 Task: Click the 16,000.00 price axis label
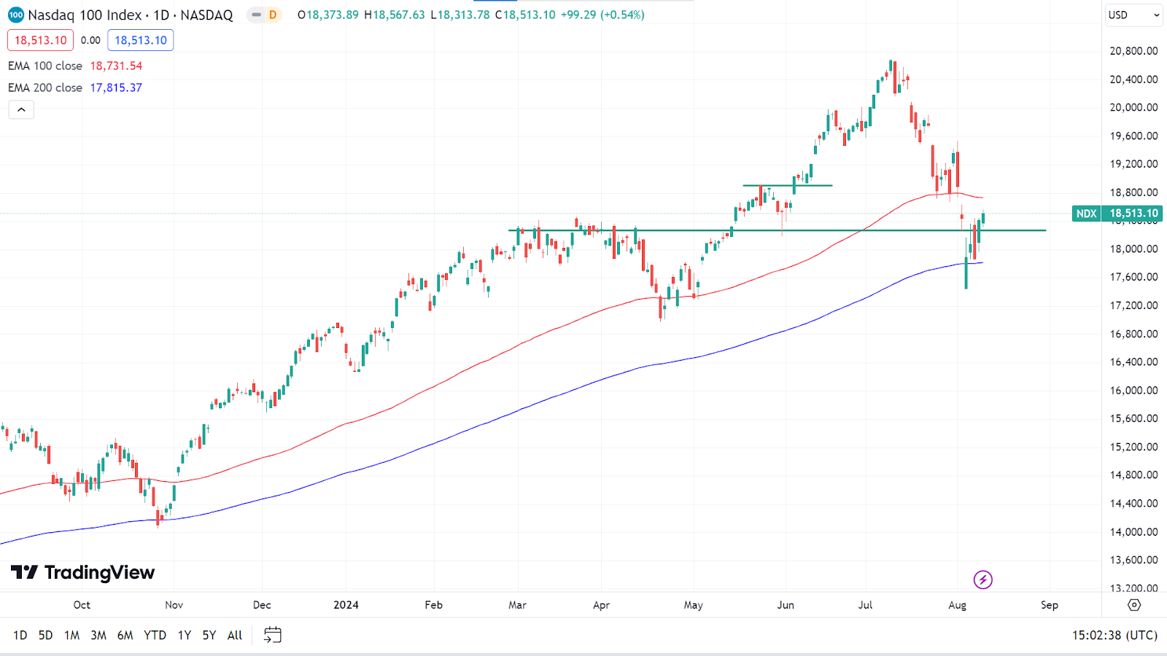[1133, 390]
